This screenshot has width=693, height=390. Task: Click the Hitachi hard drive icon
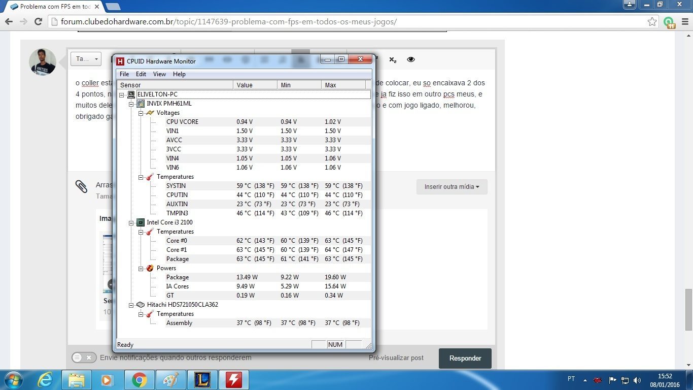141,305
